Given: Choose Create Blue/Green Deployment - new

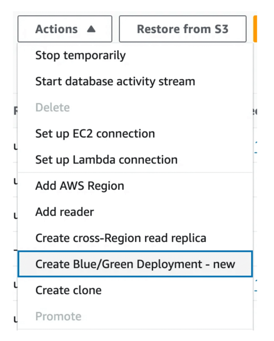Looking at the screenshot, I should click(x=135, y=264).
